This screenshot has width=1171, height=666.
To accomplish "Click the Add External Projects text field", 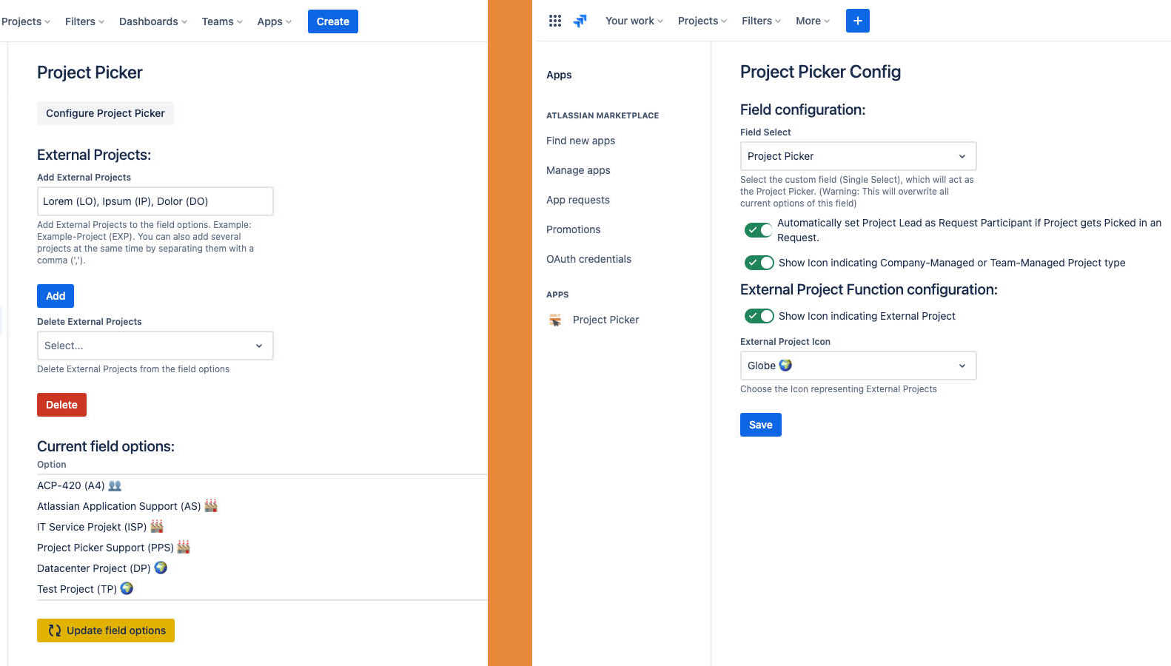I will point(155,201).
